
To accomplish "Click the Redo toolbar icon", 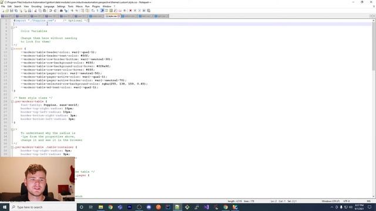I will pyautogui.click(x=55, y=11).
